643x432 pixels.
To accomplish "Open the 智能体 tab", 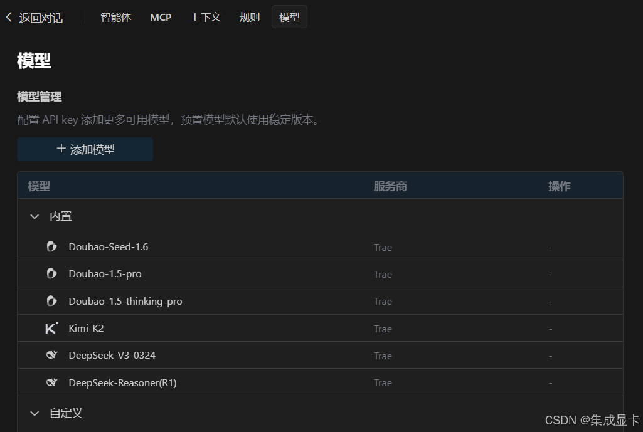I will point(115,17).
